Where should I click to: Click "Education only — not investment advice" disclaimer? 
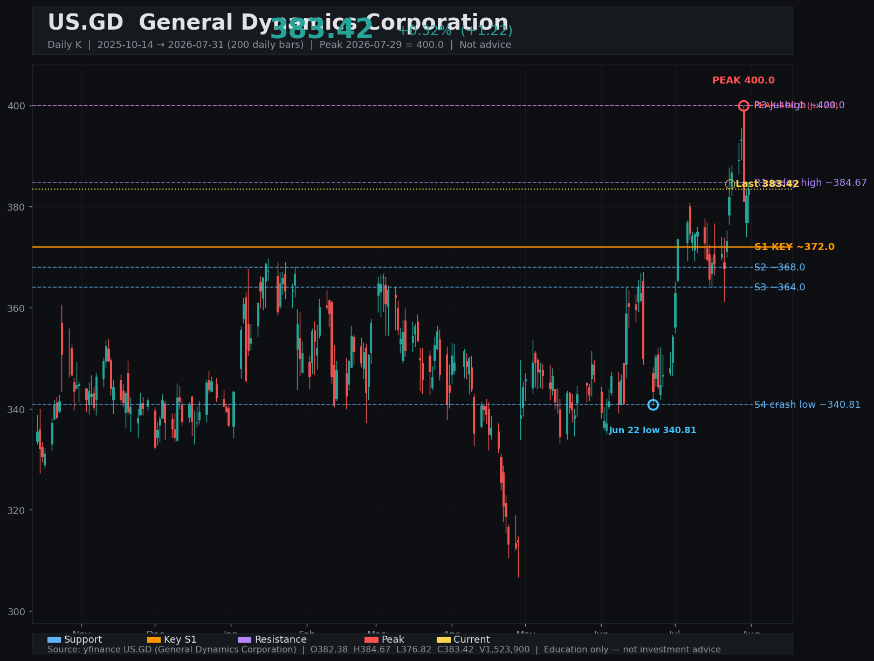pos(632,650)
